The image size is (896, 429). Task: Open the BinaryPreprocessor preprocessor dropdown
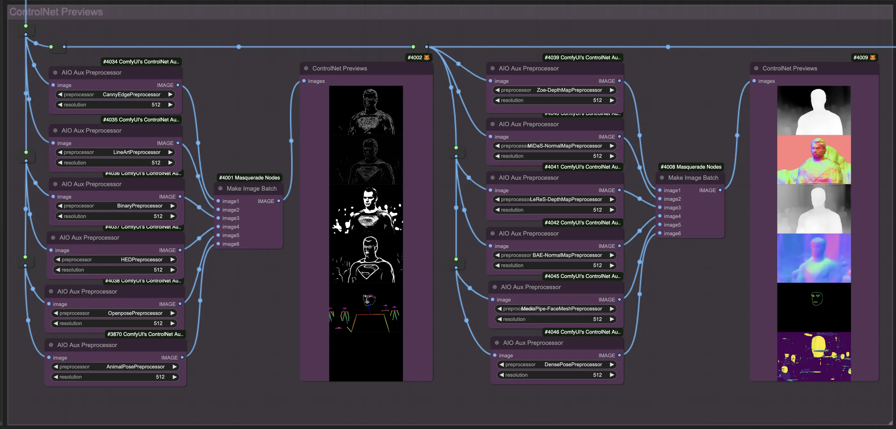(x=117, y=206)
